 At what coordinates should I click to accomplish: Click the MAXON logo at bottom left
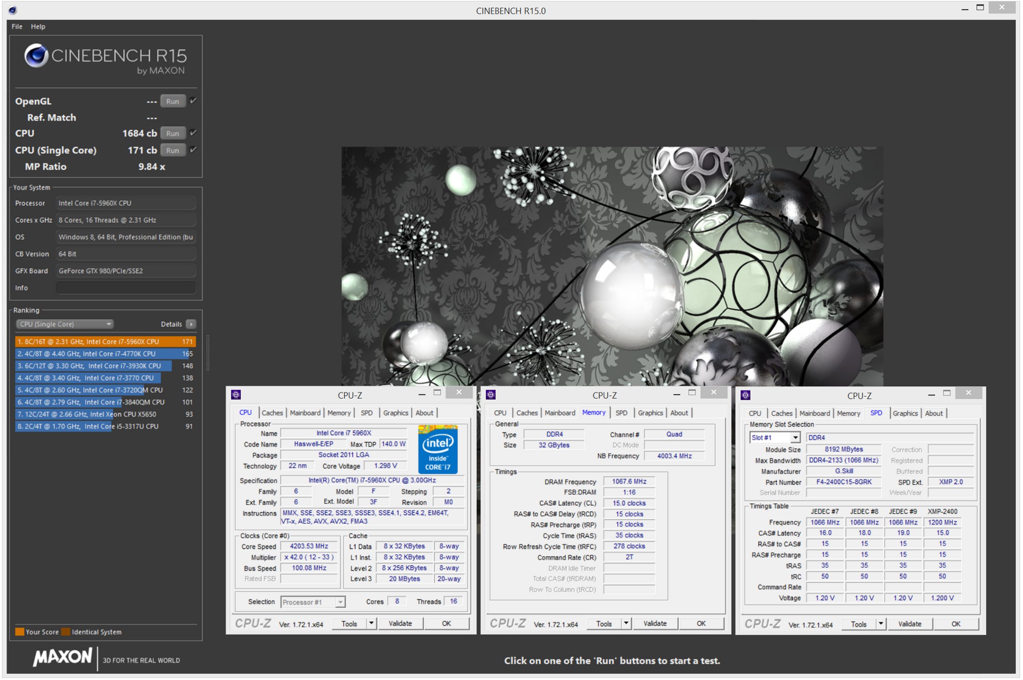click(x=62, y=657)
